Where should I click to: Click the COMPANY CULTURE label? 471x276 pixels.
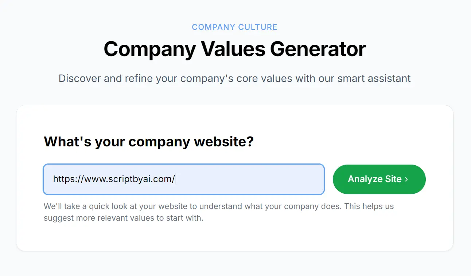(x=234, y=27)
